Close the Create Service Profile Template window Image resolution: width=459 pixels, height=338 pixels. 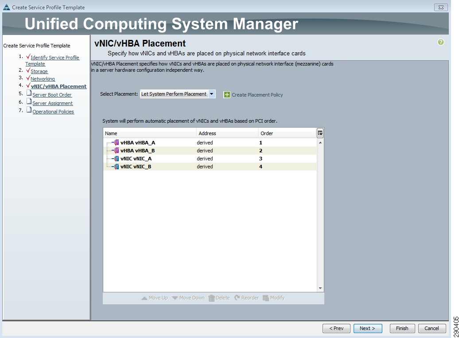point(441,8)
